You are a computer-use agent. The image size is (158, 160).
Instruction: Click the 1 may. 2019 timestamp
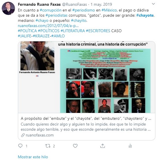tap(101, 4)
